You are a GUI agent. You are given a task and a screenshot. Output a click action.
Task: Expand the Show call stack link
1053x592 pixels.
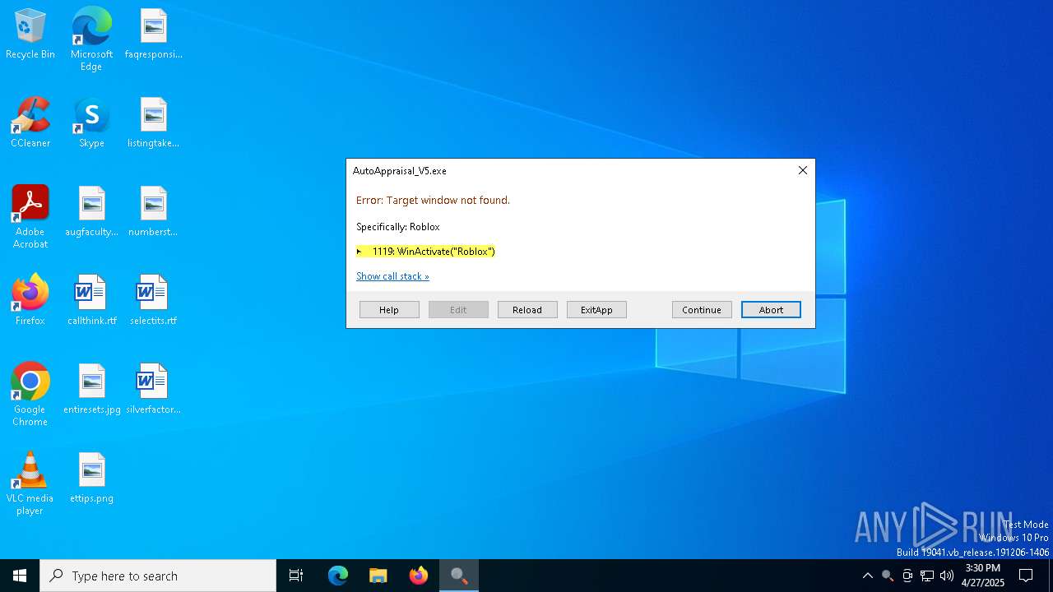coord(392,276)
